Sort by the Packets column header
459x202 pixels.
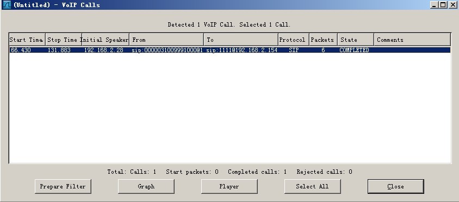click(324, 40)
